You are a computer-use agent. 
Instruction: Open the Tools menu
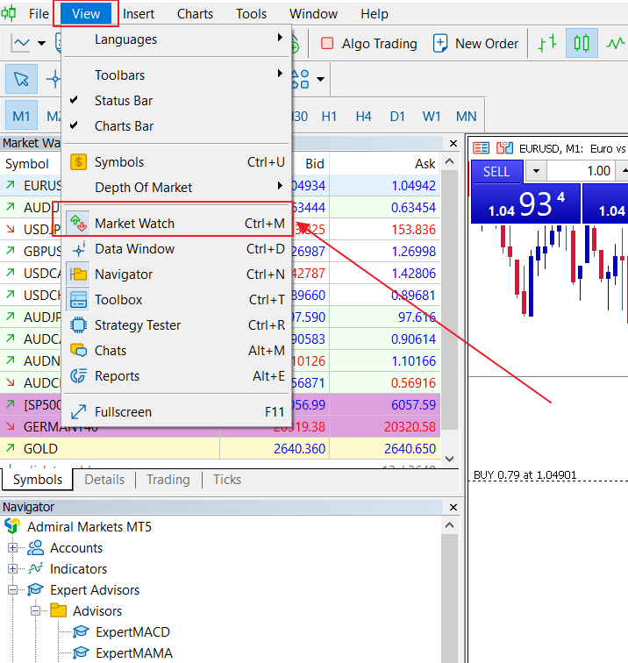point(251,14)
